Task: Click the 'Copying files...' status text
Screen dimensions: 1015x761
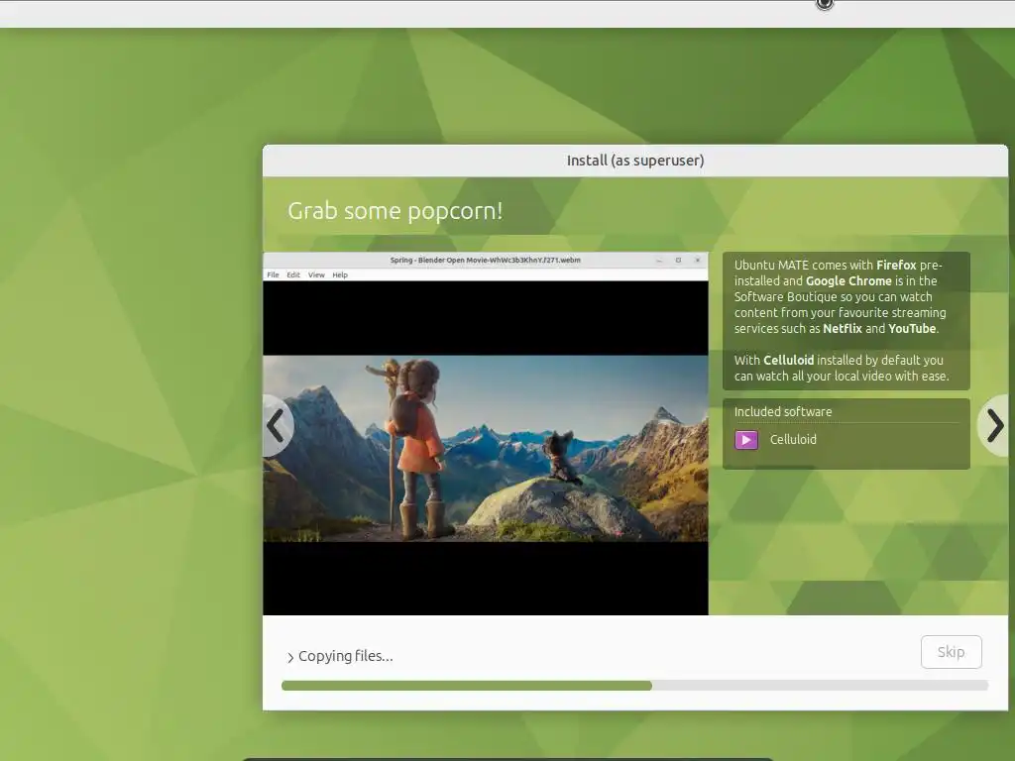Action: 345,656
